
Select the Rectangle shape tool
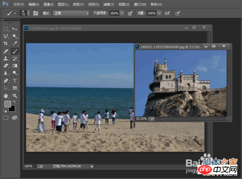click(15, 88)
